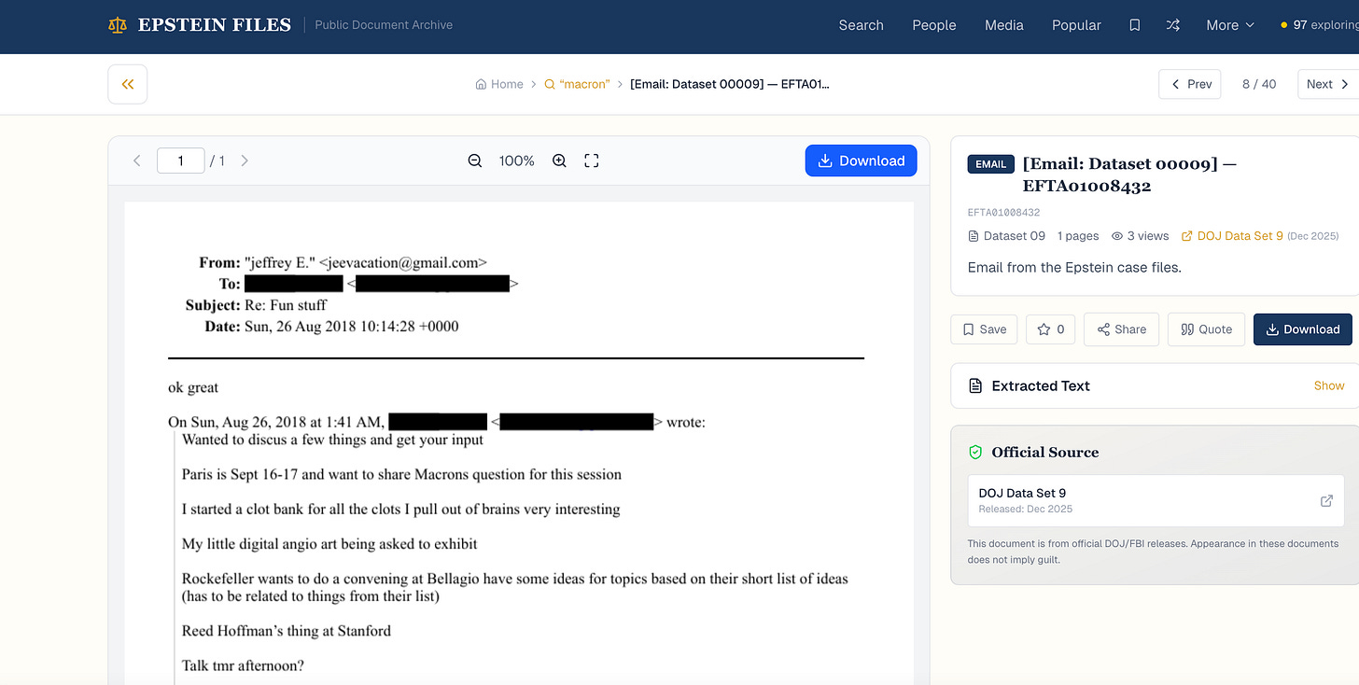1359x685 pixels.
Task: Click the EMAIL type badge
Action: 990,164
